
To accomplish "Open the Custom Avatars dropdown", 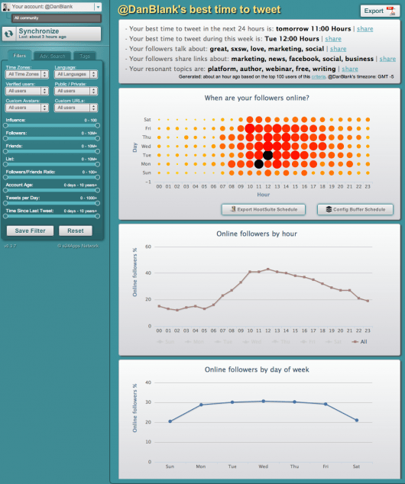I will click(x=27, y=108).
